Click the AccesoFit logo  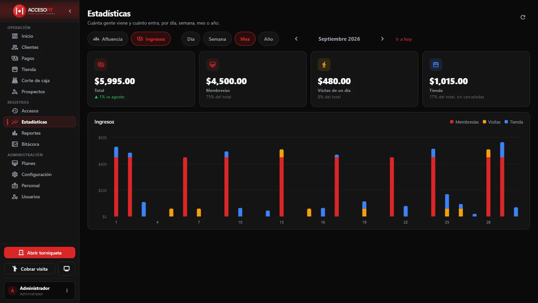tap(34, 11)
